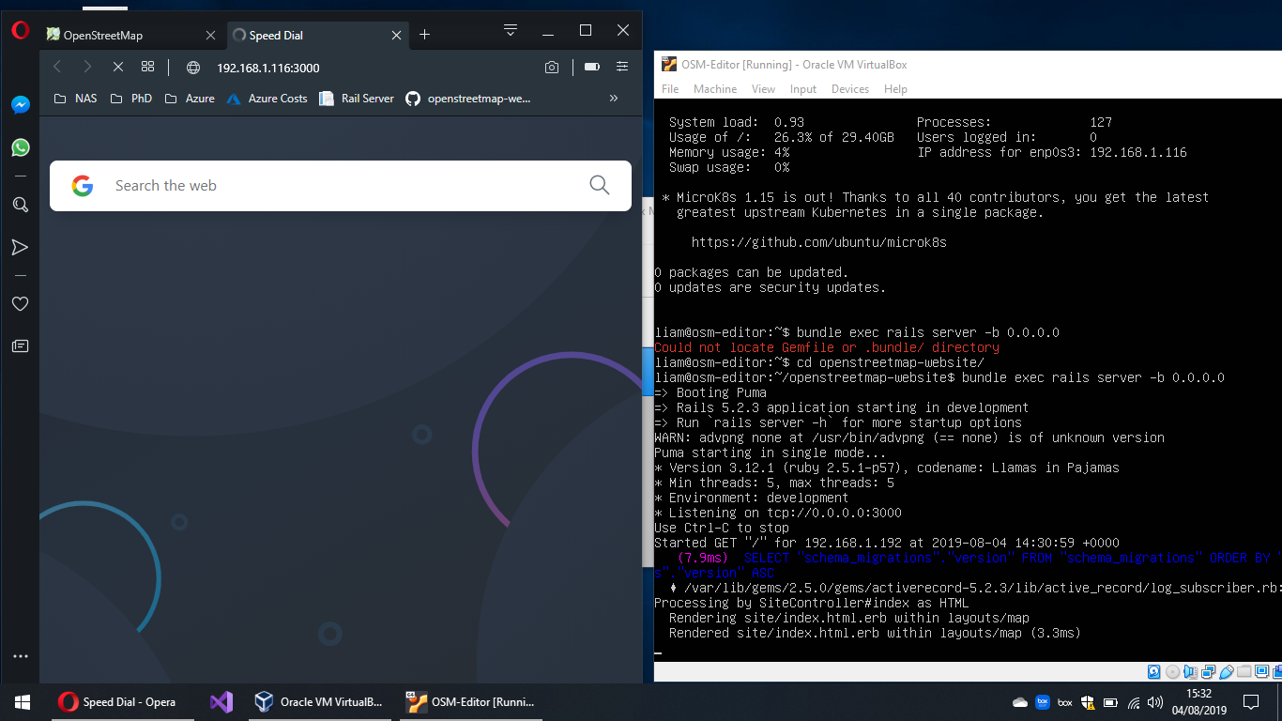Image resolution: width=1282 pixels, height=721 pixels.
Task: Open the Rail Server bookmark
Action: [357, 98]
